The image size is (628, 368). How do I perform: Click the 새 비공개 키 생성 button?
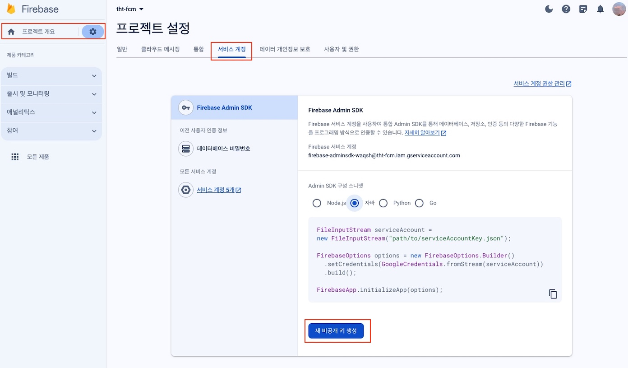336,331
